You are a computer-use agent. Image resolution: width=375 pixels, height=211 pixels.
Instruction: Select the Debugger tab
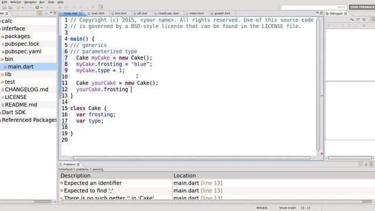click(336, 13)
